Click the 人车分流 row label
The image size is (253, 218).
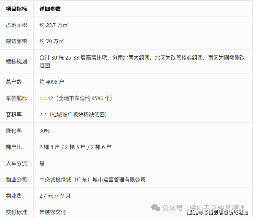click(16, 163)
